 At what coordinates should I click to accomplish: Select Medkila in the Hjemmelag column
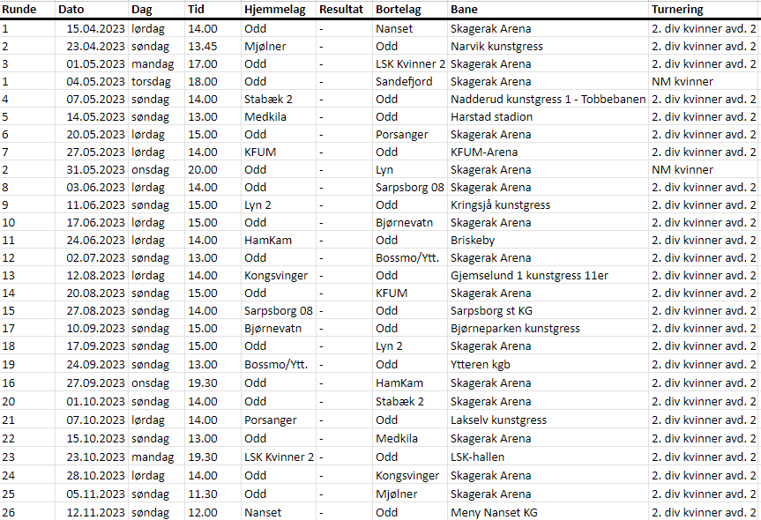coord(265,117)
